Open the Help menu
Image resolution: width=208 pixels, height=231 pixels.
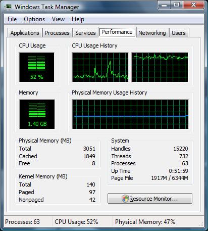[x=78, y=19]
